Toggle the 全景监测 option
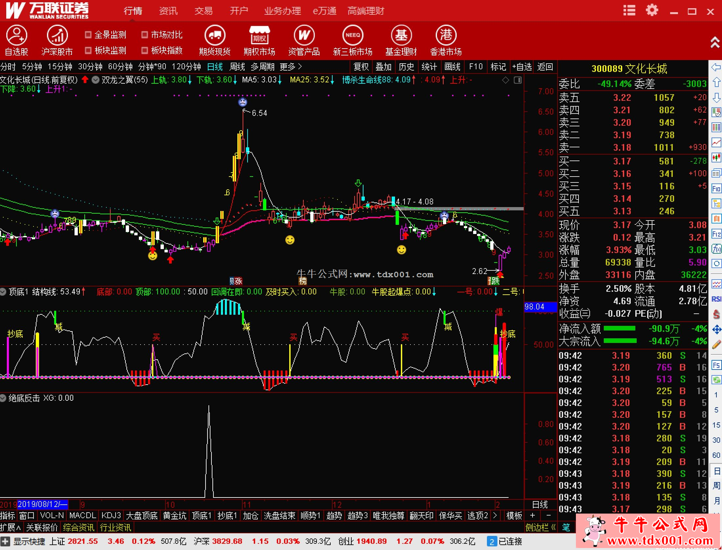The image size is (722, 550). coord(106,35)
